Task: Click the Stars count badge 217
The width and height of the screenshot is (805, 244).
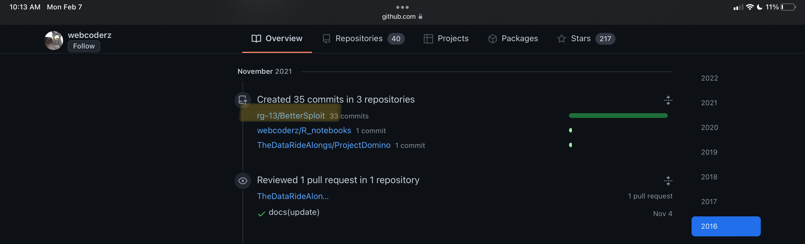Action: [x=605, y=39]
